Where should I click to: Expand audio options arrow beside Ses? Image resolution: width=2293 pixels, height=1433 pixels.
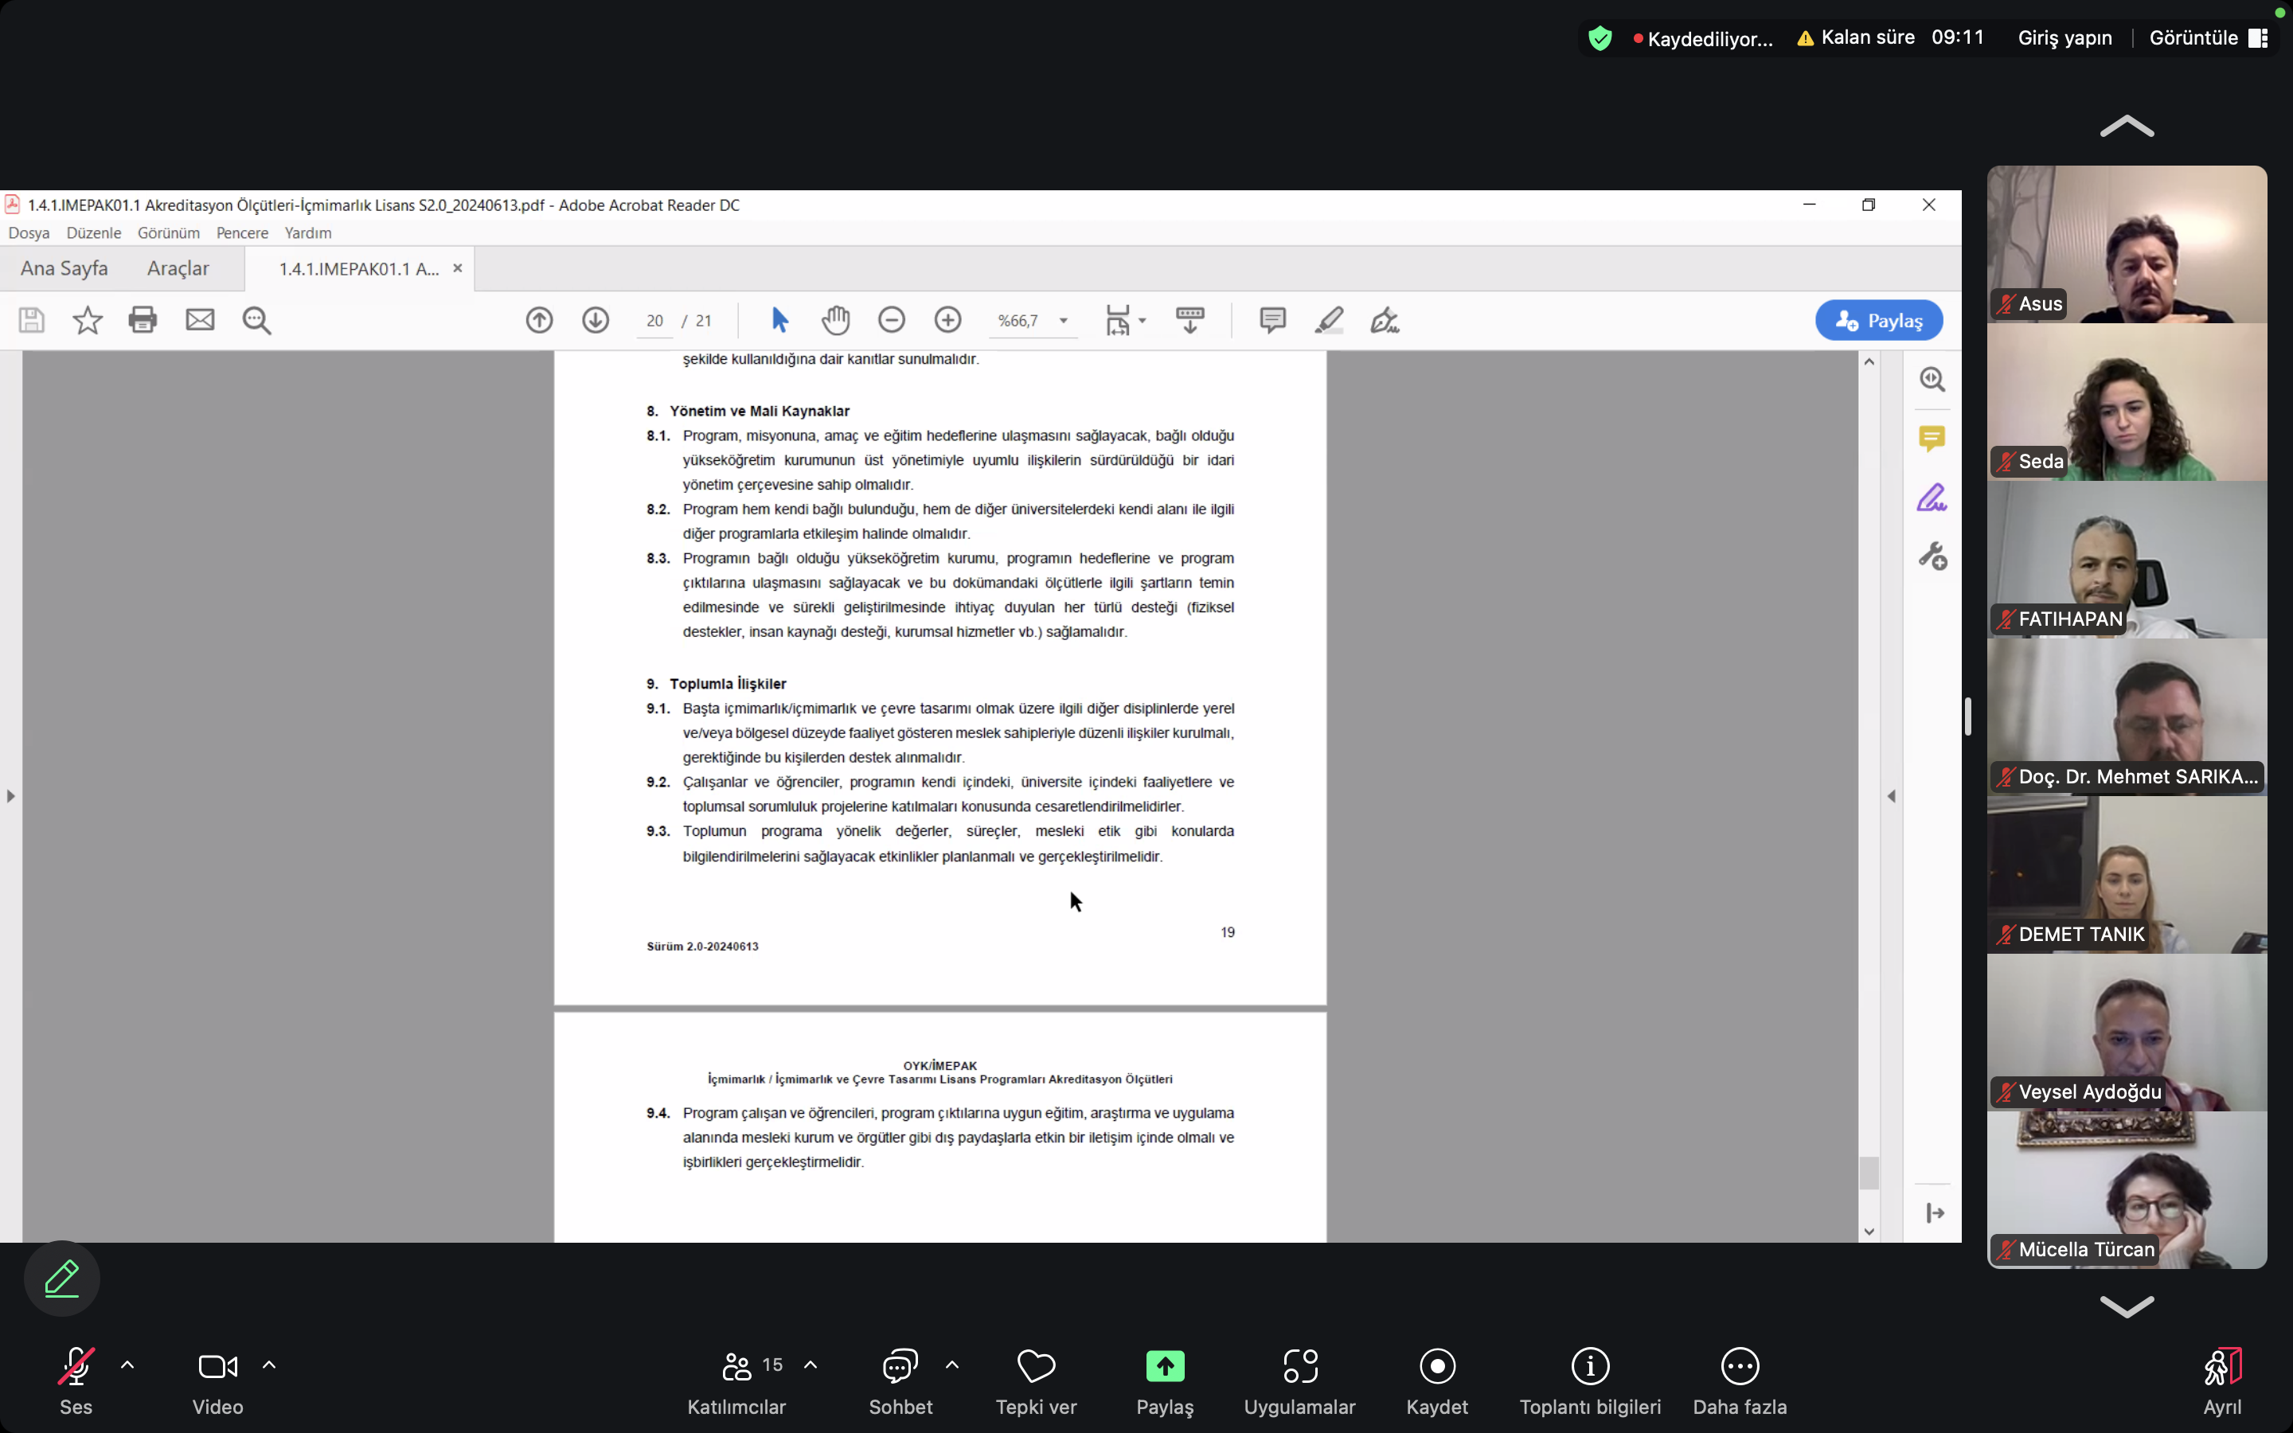pos(128,1365)
